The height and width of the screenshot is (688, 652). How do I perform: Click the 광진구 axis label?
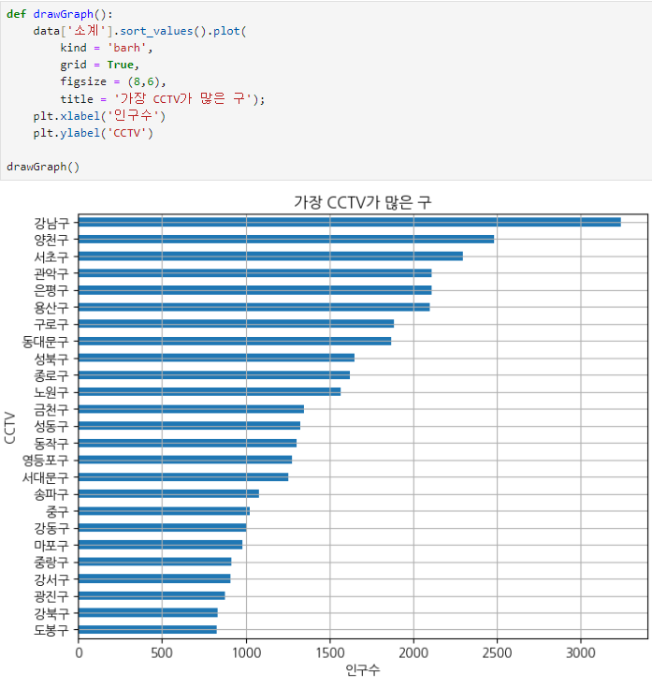51,596
